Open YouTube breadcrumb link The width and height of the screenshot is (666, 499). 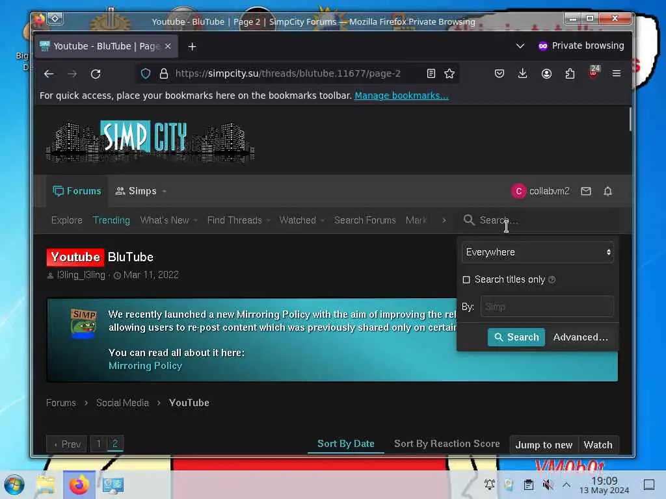[x=189, y=403]
